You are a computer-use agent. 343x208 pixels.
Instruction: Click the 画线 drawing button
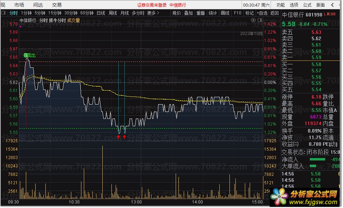(x=225, y=13)
